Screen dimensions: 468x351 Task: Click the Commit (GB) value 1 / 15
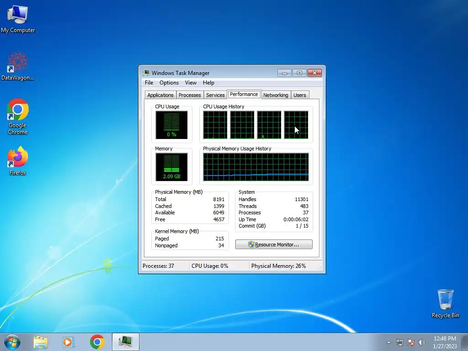coord(302,226)
